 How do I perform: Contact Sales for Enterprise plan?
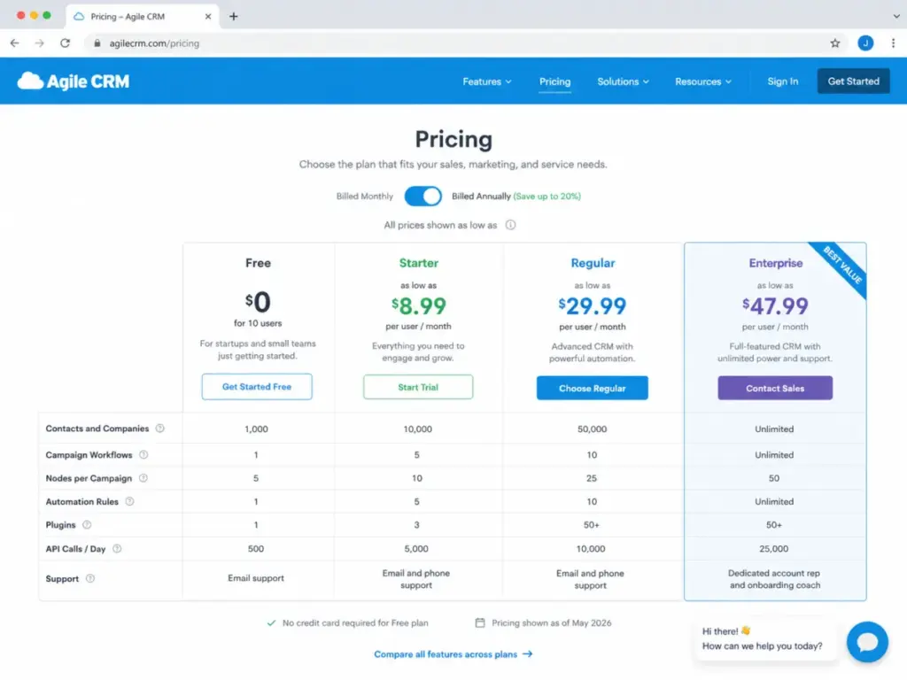click(x=774, y=388)
